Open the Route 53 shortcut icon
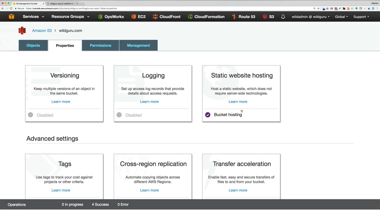The image size is (380, 214). (x=234, y=17)
